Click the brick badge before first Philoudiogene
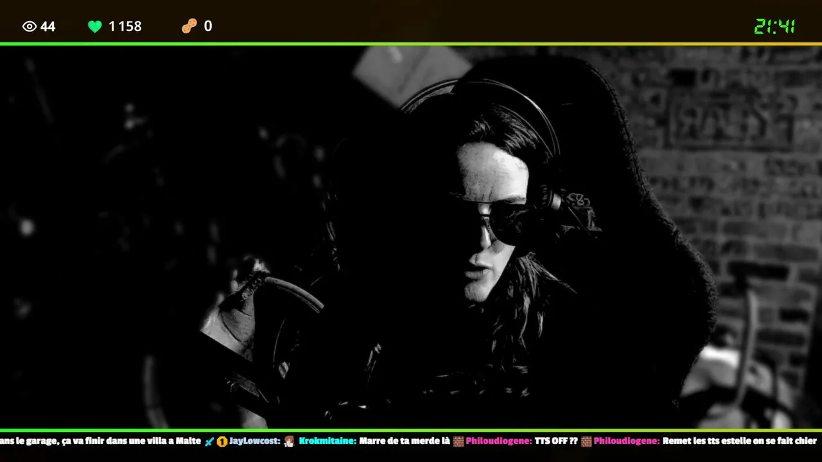 pyautogui.click(x=458, y=441)
